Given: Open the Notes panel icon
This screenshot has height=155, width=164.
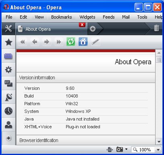Looking at the screenshot, I should pyautogui.click(x=8, y=83).
